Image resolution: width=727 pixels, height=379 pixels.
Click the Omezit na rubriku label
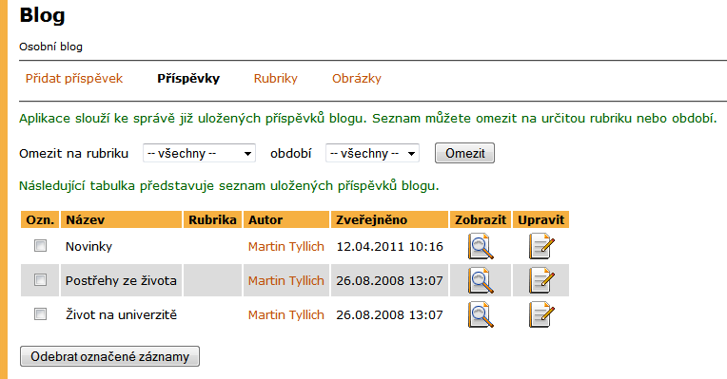click(x=73, y=153)
